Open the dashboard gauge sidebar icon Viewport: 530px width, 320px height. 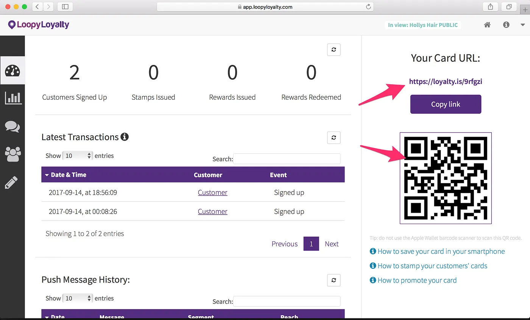[x=12, y=71]
